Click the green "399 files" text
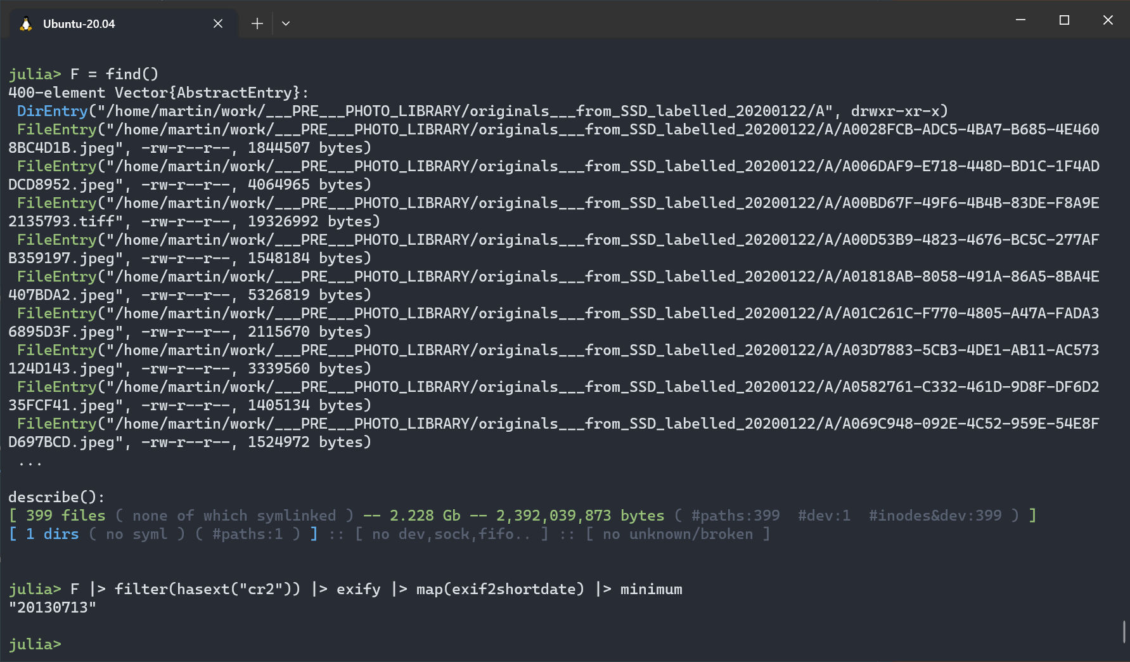 tap(65, 516)
